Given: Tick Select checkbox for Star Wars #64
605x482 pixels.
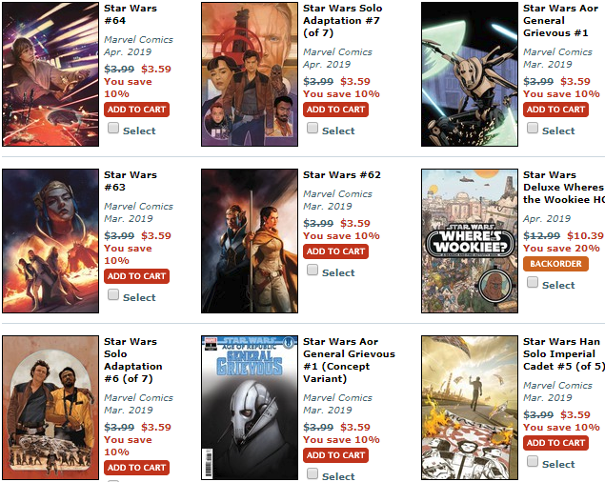Looking at the screenshot, I should click(113, 128).
